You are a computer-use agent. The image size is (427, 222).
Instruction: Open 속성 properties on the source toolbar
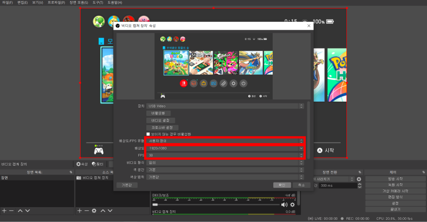(x=82, y=164)
